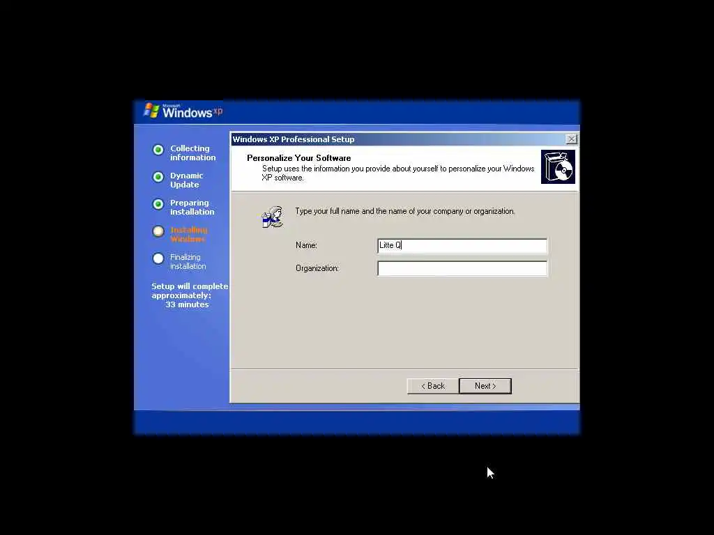714x535 pixels.
Task: Click the 'Setup uses the information' description text
Action: 397,173
